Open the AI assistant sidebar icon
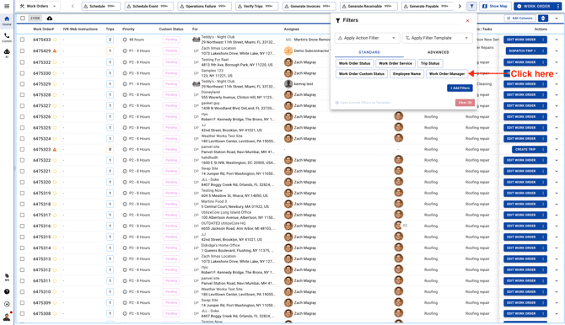The image size is (565, 325). (x=7, y=53)
